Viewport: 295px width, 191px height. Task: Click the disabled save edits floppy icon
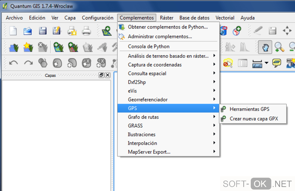[272, 31]
